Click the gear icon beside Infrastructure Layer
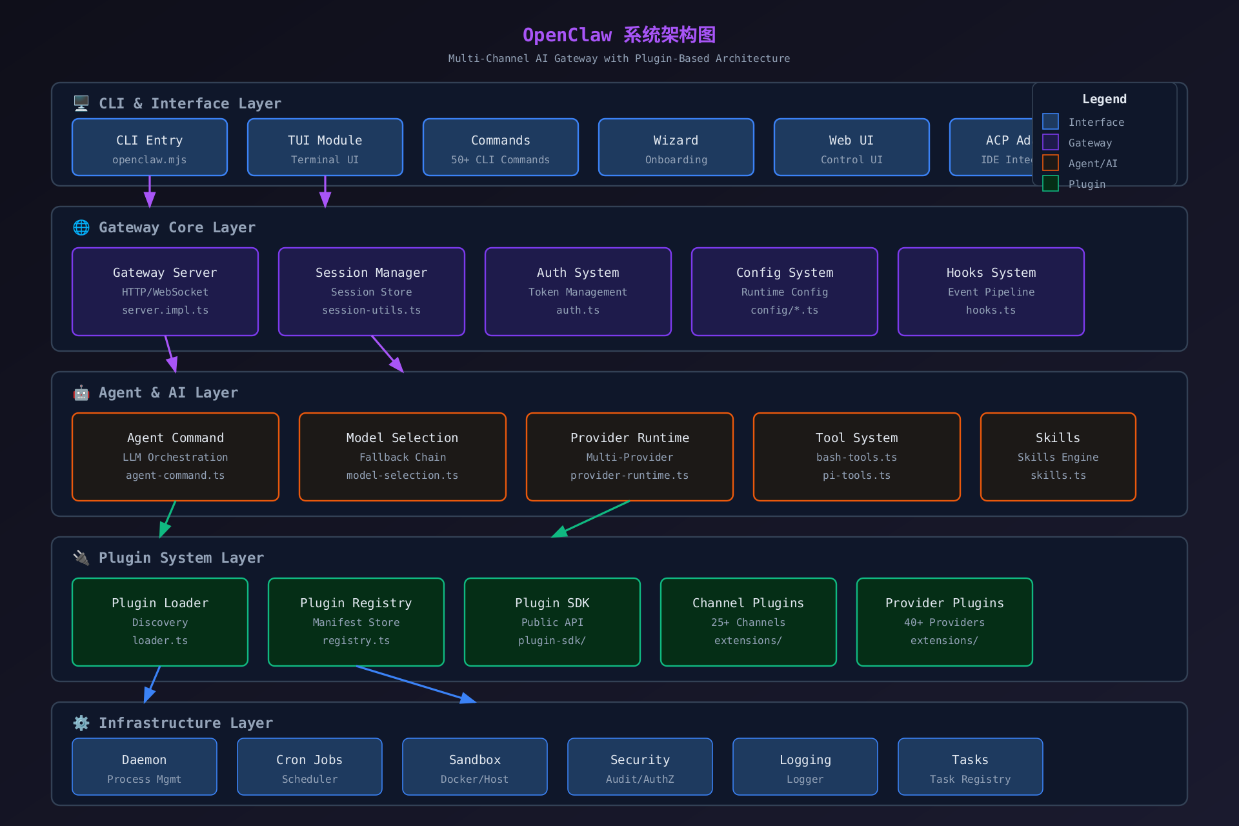This screenshot has height=826, width=1239. pos(81,723)
